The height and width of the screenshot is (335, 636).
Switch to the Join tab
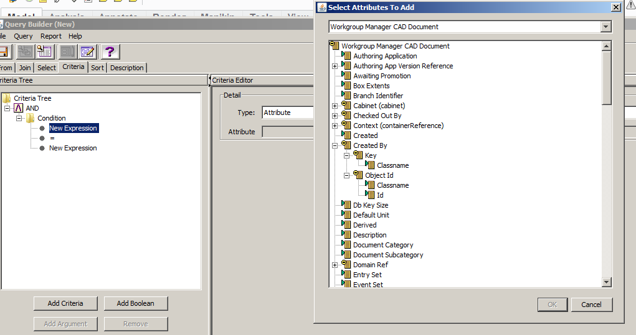(25, 68)
